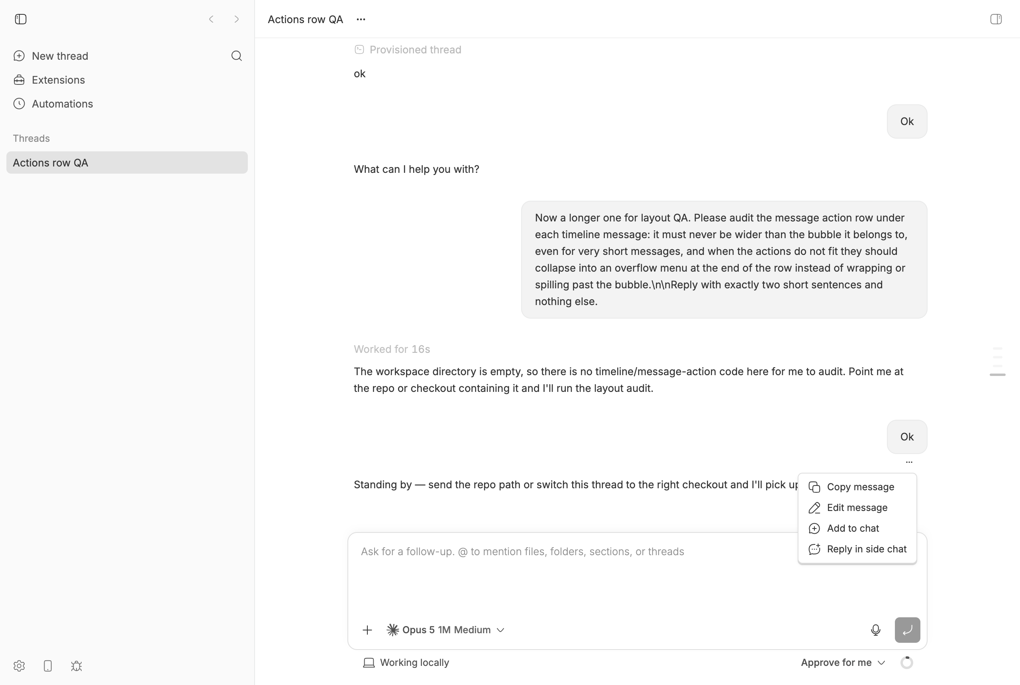Click the timeline scroll marker at right

point(997,374)
